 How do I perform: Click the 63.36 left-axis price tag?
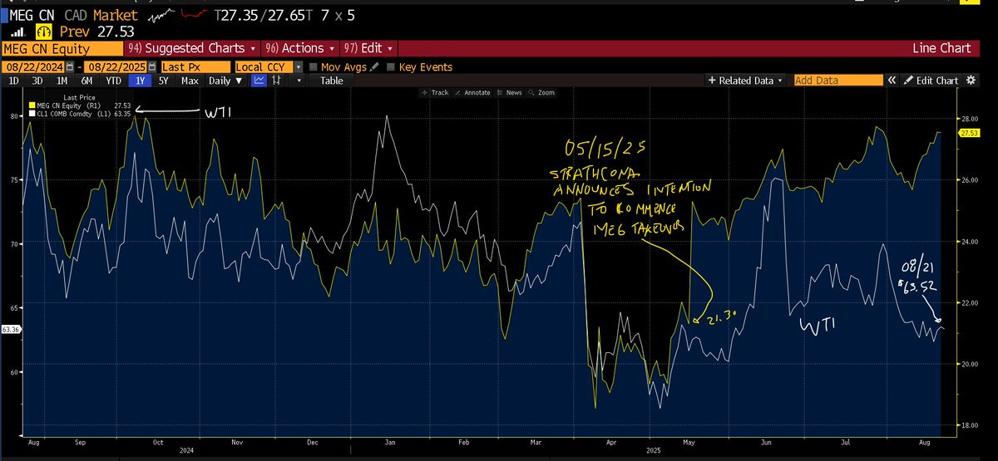[x=11, y=330]
